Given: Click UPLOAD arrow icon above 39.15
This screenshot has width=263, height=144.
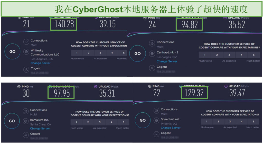Looking at the screenshot, I should pyautogui.click(x=96, y=17).
